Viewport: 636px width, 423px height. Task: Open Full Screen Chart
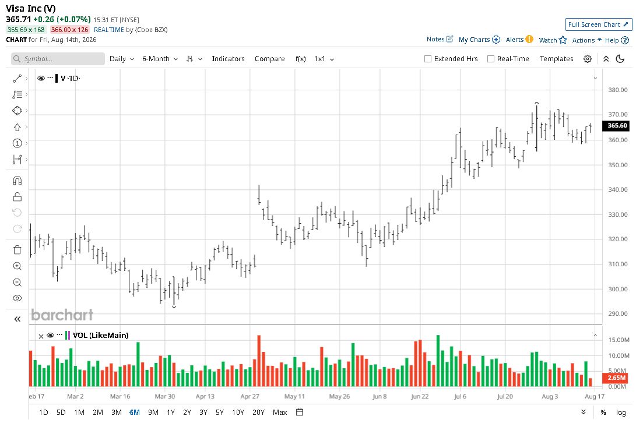[599, 24]
